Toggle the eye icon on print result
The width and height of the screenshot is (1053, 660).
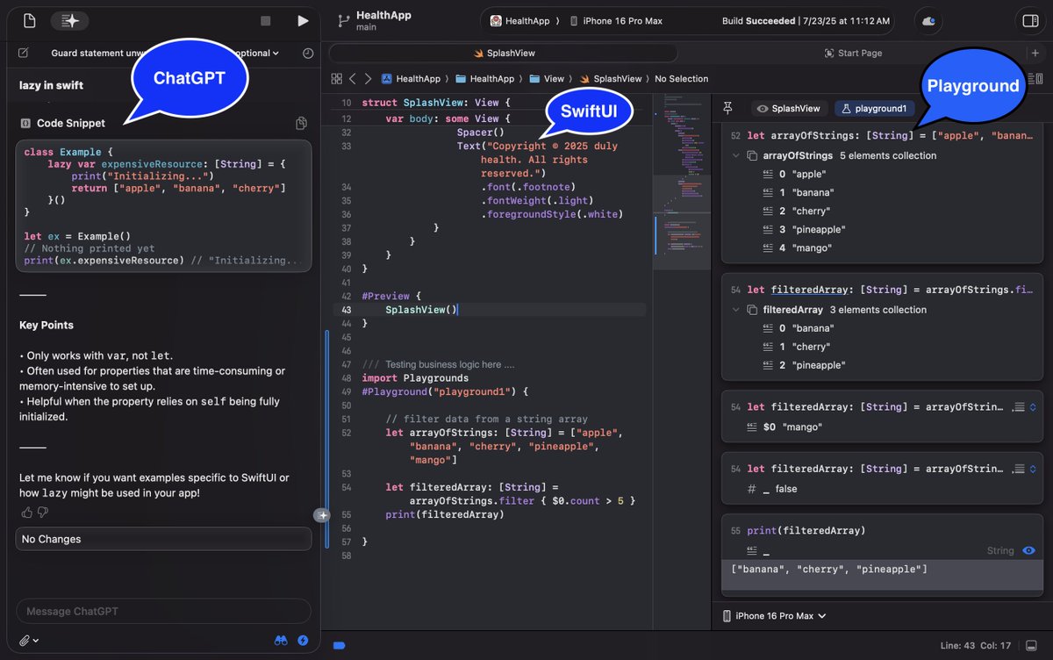[x=1030, y=551]
